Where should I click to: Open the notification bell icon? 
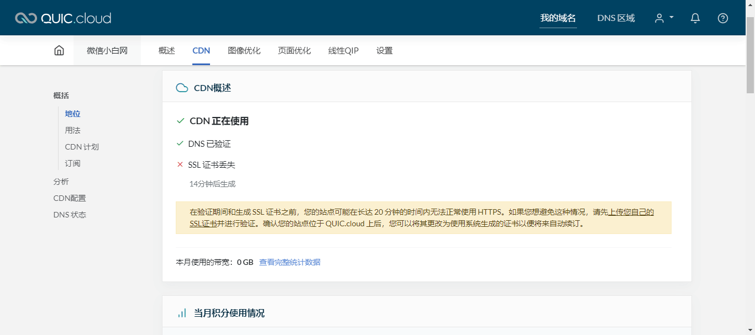click(x=695, y=18)
